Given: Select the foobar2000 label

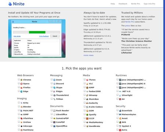Looking at the screenshot, I should [x=95, y=91].
